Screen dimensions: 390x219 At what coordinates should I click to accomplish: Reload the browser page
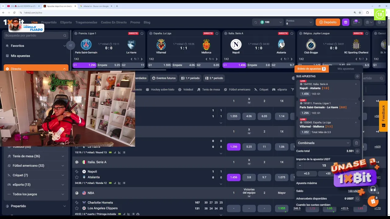tap(14, 12)
